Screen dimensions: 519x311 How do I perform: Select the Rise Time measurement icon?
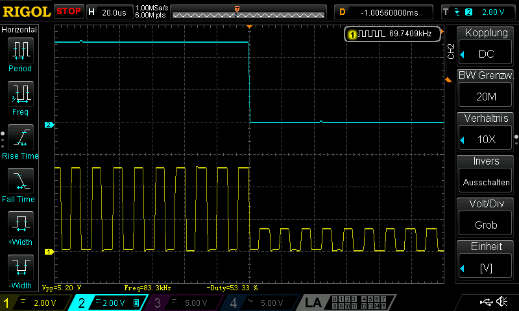(x=20, y=137)
